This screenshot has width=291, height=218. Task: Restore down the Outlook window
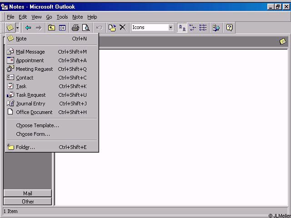point(278,7)
